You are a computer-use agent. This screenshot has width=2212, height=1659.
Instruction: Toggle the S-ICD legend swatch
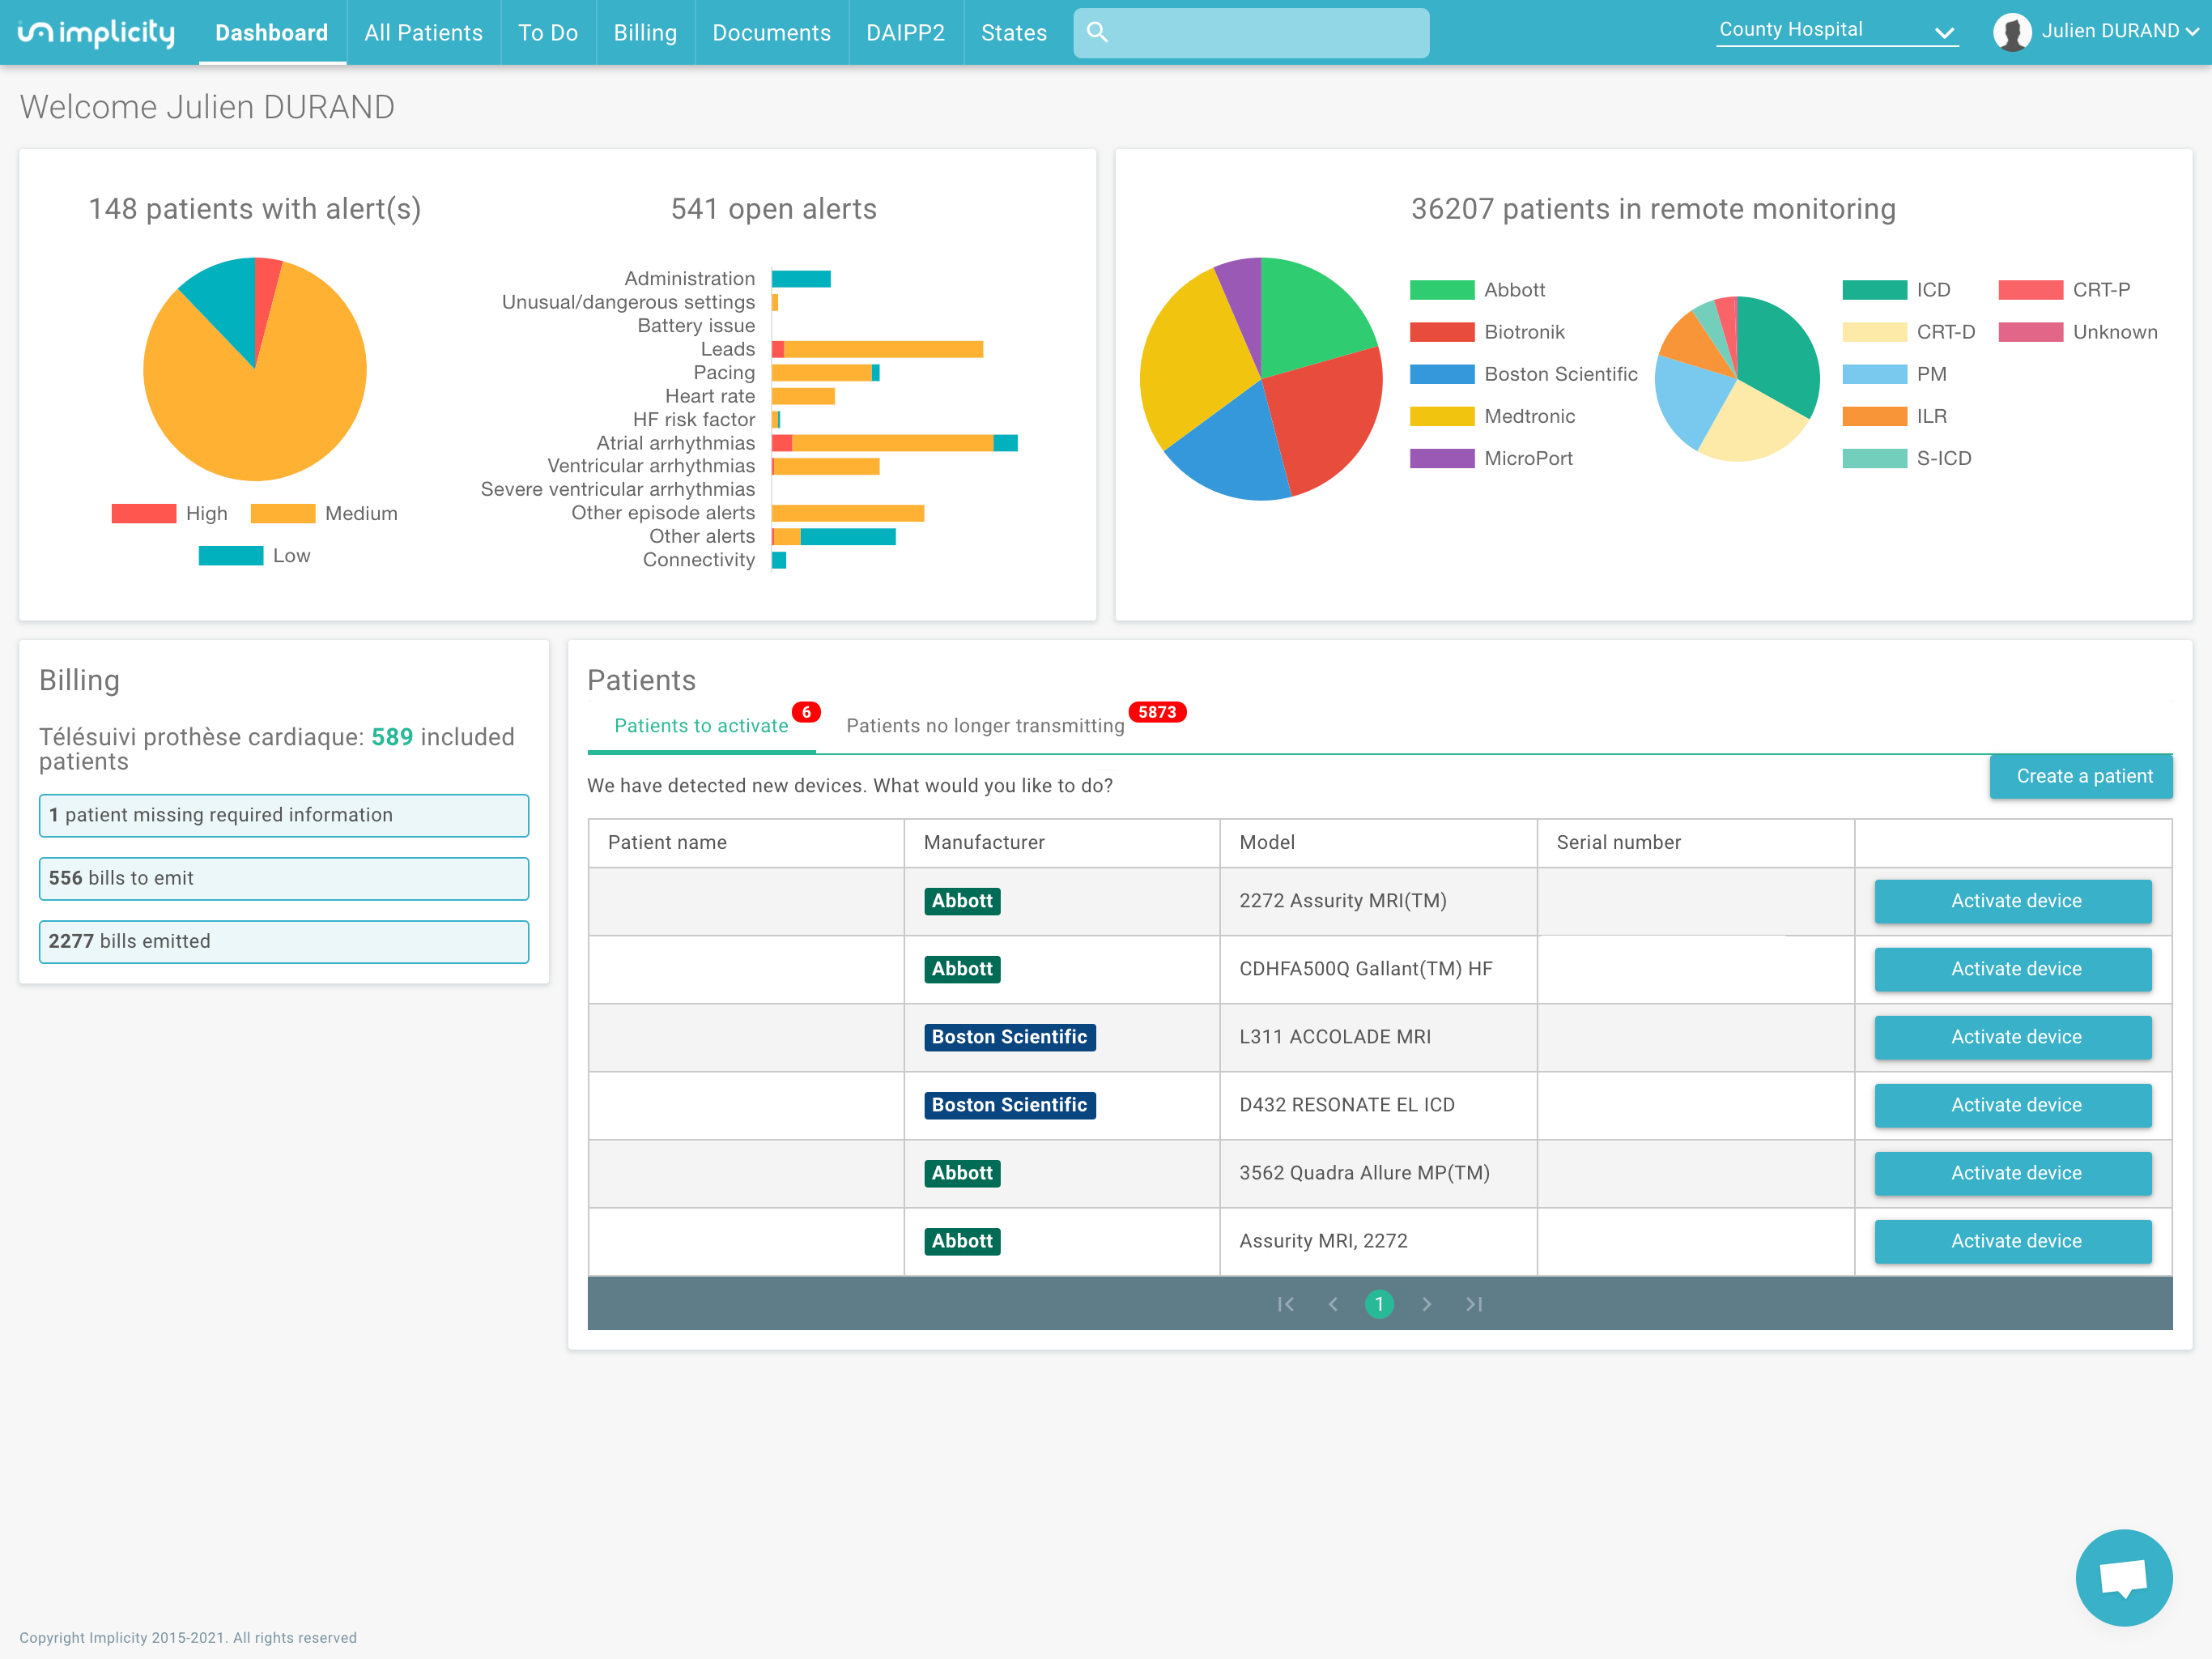(x=1875, y=458)
